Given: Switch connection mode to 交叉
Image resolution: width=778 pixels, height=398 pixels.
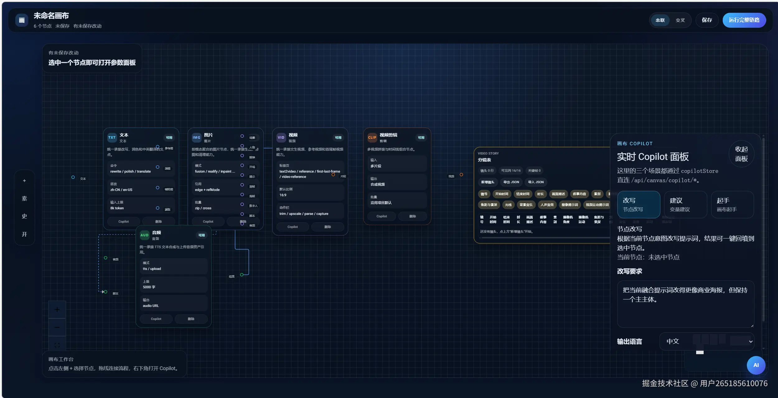Looking at the screenshot, I should click(x=680, y=20).
